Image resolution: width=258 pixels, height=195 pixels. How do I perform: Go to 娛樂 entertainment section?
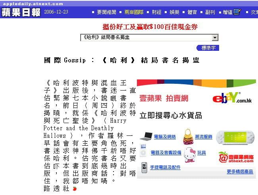174,12
